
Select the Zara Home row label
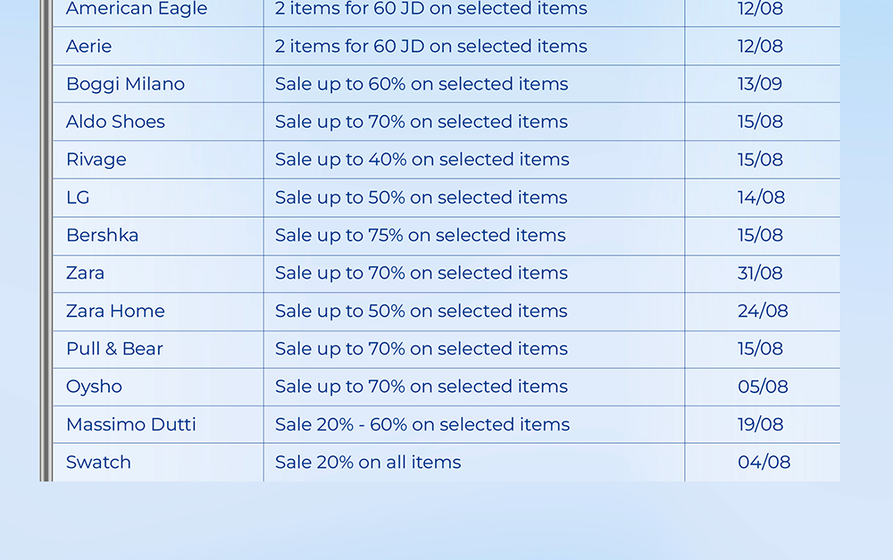(x=115, y=311)
